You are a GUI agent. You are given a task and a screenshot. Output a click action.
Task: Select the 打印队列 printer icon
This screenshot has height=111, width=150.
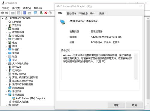(x=10, y=39)
